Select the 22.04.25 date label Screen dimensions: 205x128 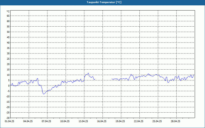click(139, 121)
